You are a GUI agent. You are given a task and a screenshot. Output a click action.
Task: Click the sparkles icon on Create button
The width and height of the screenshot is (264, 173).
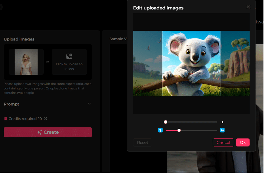click(39, 132)
